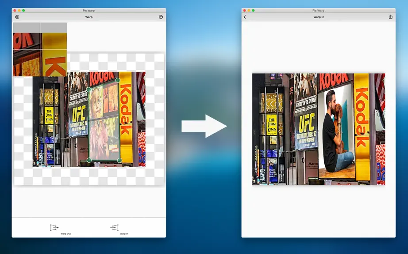Close the right Pic Warp window (red button)
408x254 pixels.
click(x=244, y=11)
